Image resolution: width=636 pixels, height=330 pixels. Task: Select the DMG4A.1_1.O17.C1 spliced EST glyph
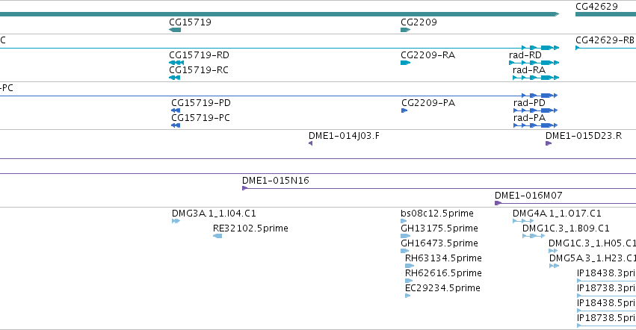523,221
